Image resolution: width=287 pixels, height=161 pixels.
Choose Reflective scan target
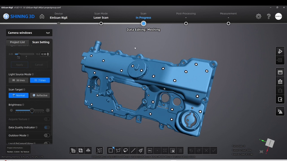click(x=40, y=95)
